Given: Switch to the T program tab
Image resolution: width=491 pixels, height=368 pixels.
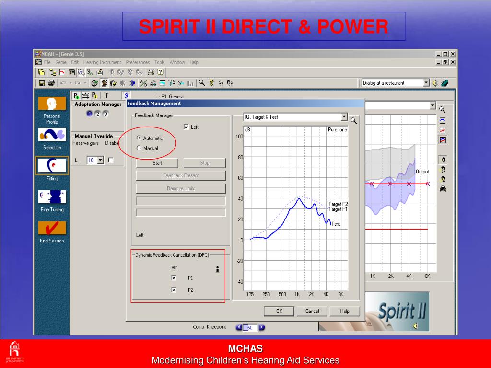Looking at the screenshot, I should pyautogui.click(x=106, y=95).
